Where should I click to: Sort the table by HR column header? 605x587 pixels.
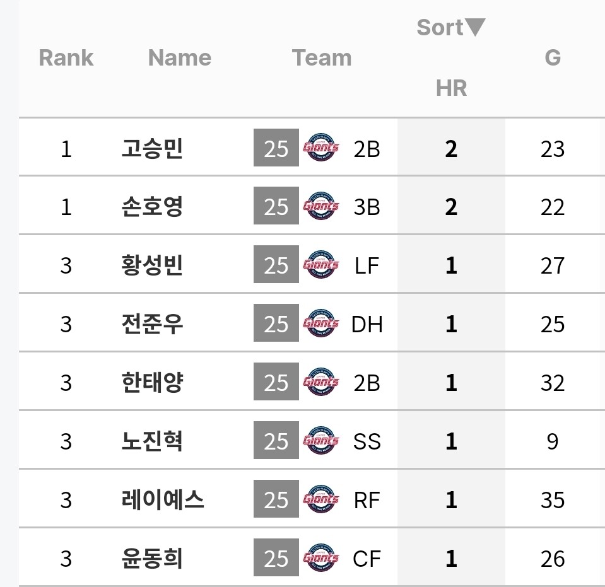pyautogui.click(x=451, y=88)
